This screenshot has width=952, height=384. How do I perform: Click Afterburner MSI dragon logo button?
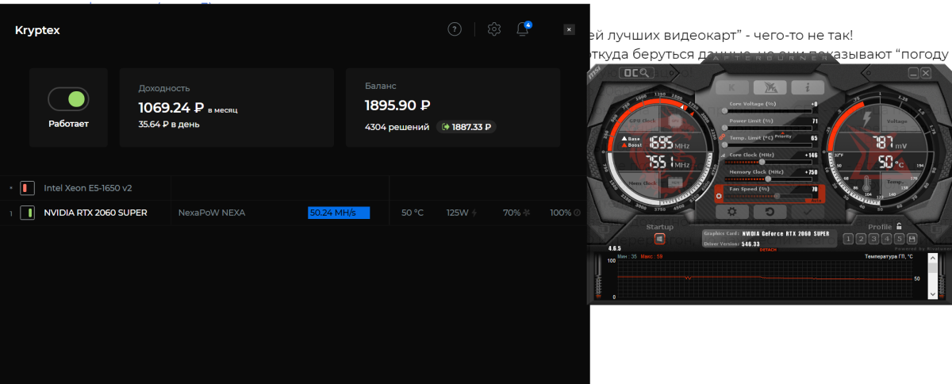[770, 86]
